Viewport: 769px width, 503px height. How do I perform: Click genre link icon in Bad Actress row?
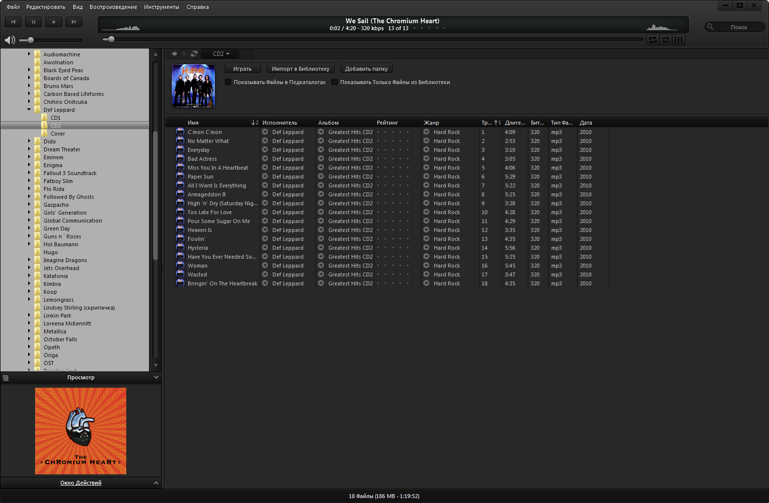[x=426, y=159]
